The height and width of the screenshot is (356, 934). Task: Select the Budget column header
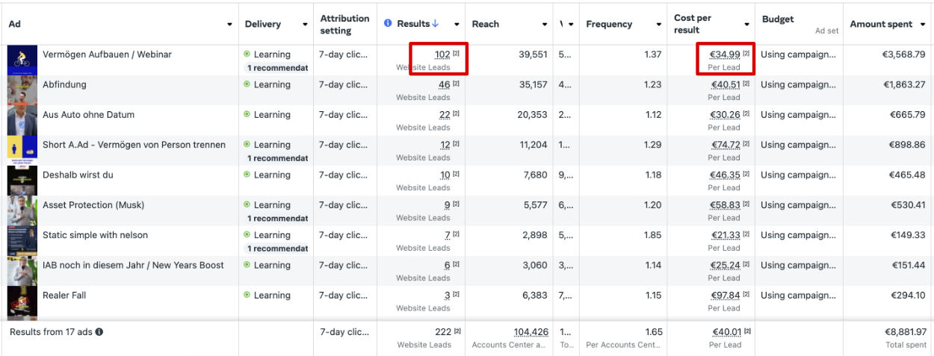point(778,19)
